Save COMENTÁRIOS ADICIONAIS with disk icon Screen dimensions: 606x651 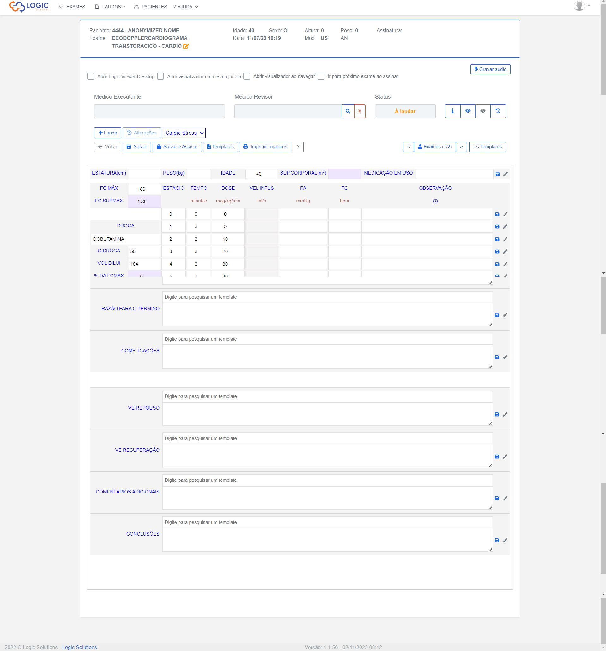tap(497, 499)
